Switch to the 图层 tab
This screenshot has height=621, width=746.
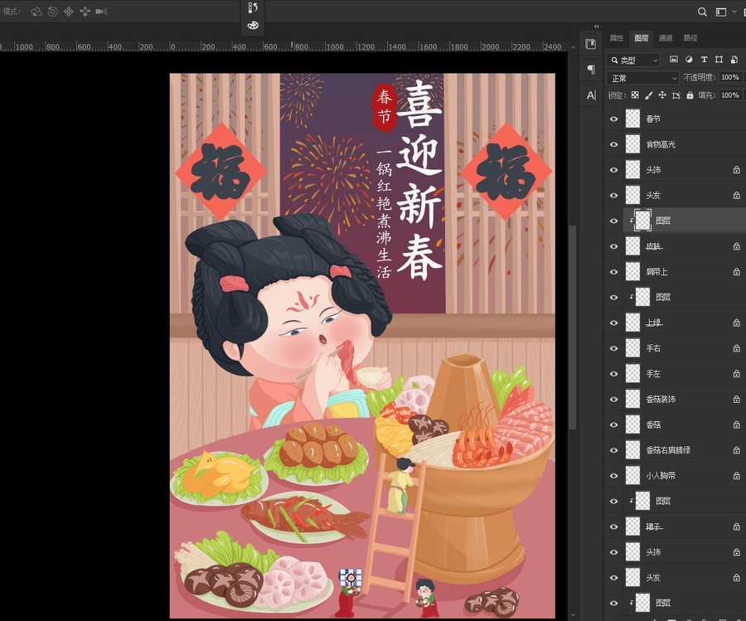click(642, 38)
